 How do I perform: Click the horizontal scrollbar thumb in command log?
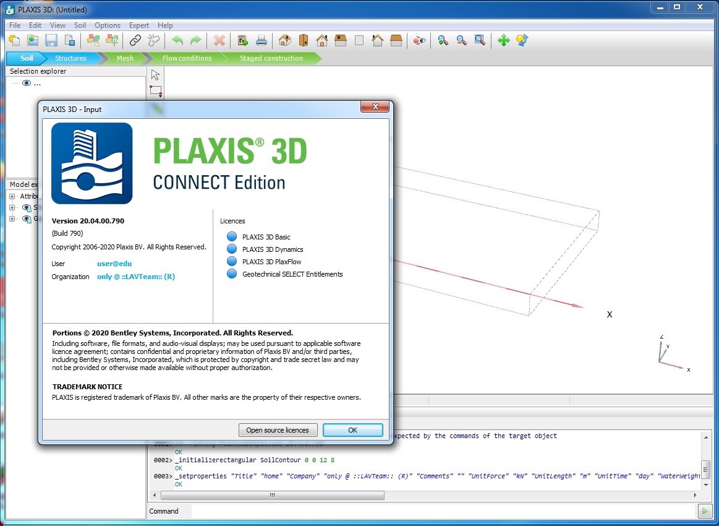pos(273,495)
